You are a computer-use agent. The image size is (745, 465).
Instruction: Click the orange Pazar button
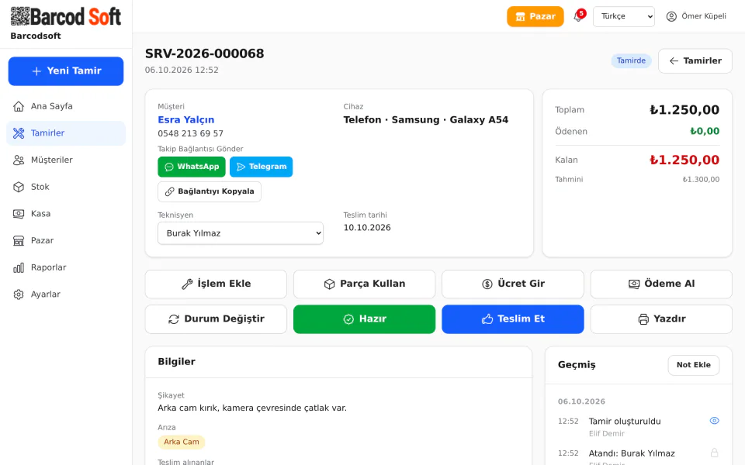[535, 16]
